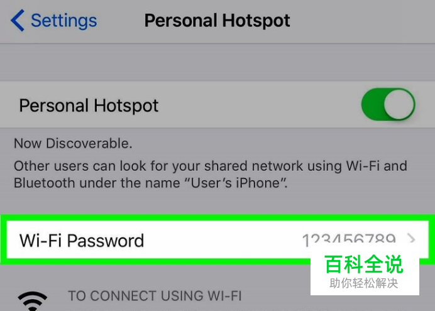Screen dimensions: 435x311
Task: Click the 百科全说 watermark logo
Action: click(x=364, y=264)
